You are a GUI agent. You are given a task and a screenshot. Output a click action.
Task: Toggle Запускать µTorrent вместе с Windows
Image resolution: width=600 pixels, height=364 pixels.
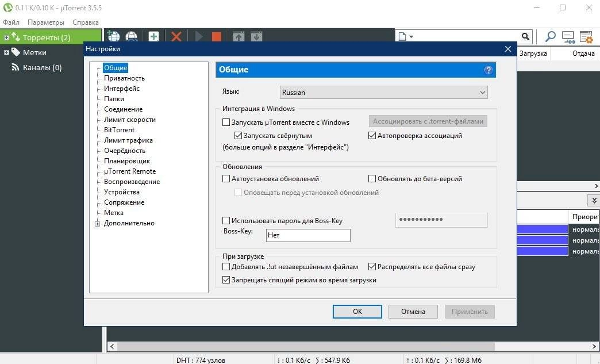click(x=226, y=122)
